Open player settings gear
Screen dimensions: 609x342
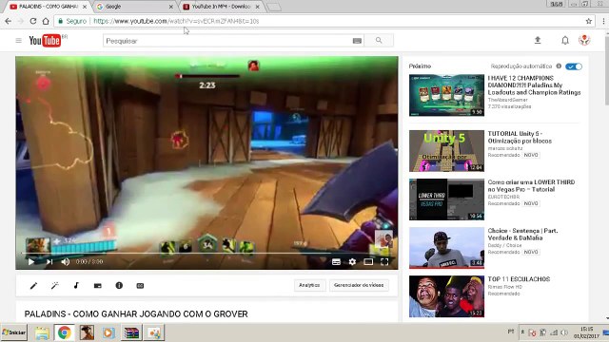pos(352,262)
